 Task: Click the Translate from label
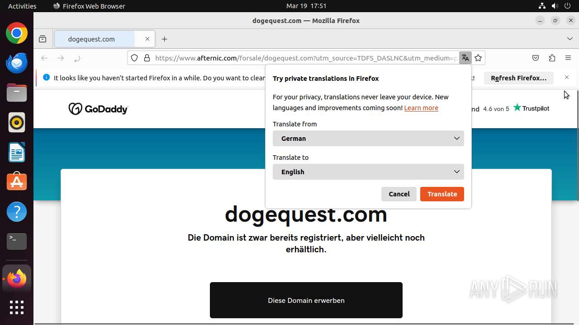294,124
